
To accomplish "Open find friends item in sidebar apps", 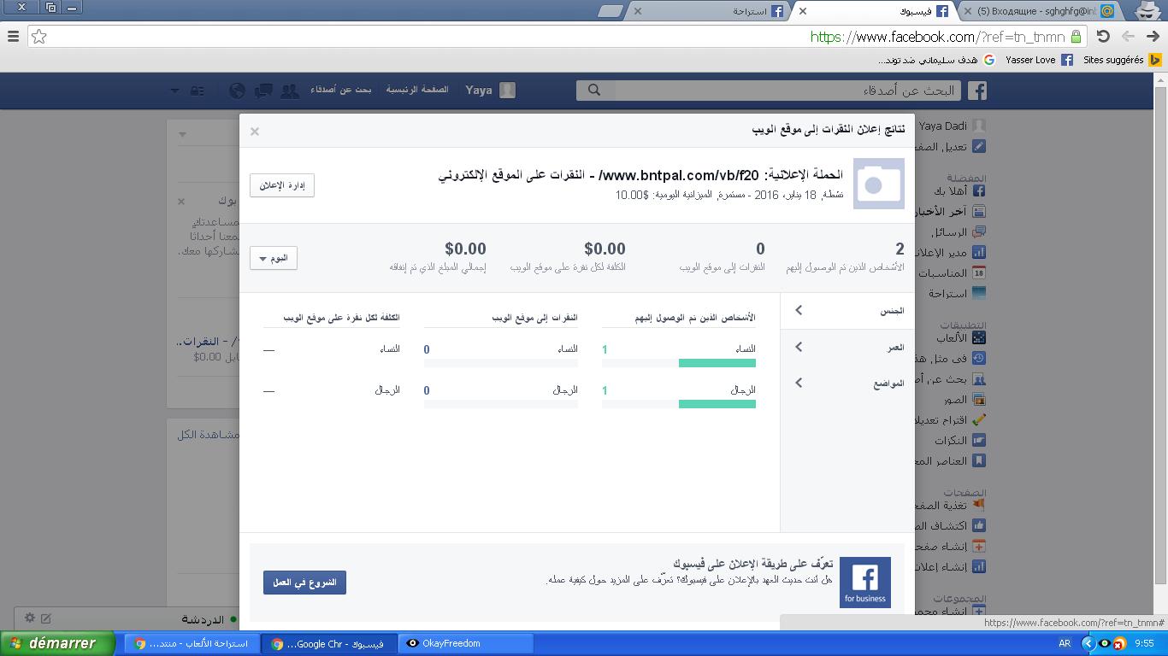I will [952, 378].
